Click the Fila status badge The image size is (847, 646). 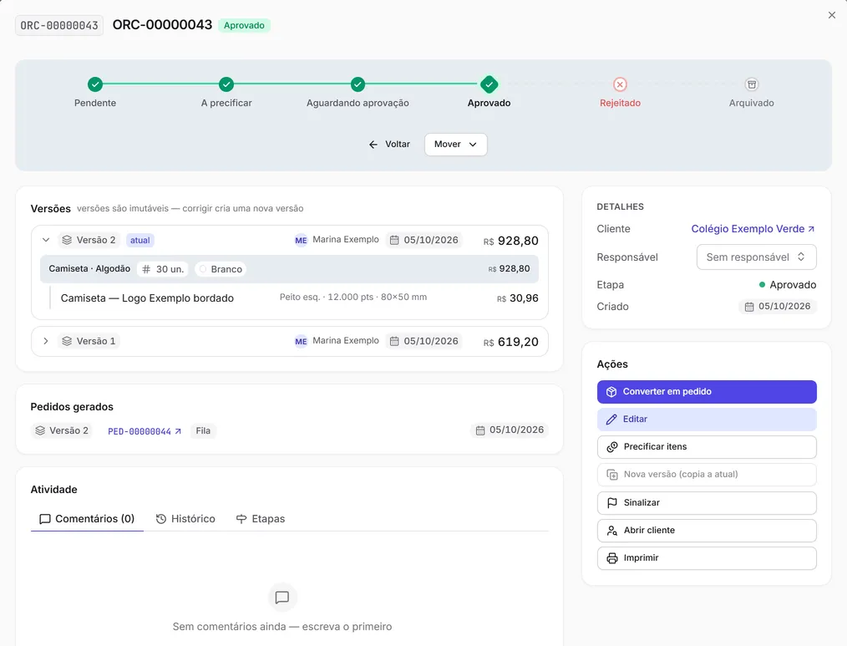point(203,431)
